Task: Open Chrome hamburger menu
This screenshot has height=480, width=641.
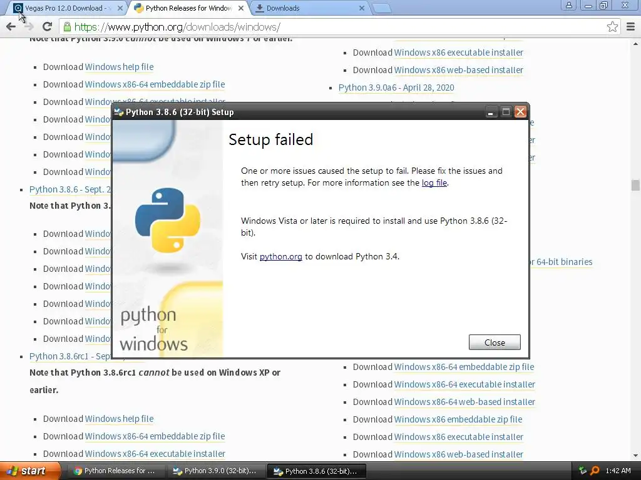Action: coord(631,27)
